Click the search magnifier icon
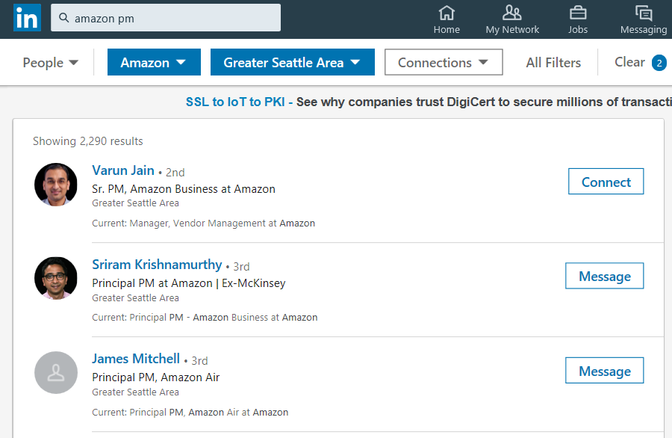This screenshot has height=438, width=672. [x=63, y=18]
